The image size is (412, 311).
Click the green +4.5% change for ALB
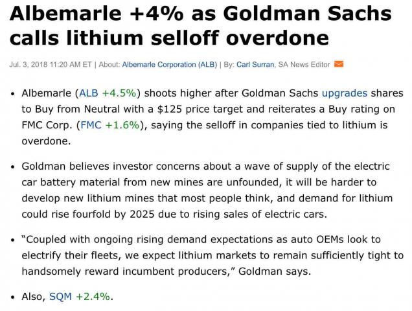(x=119, y=93)
